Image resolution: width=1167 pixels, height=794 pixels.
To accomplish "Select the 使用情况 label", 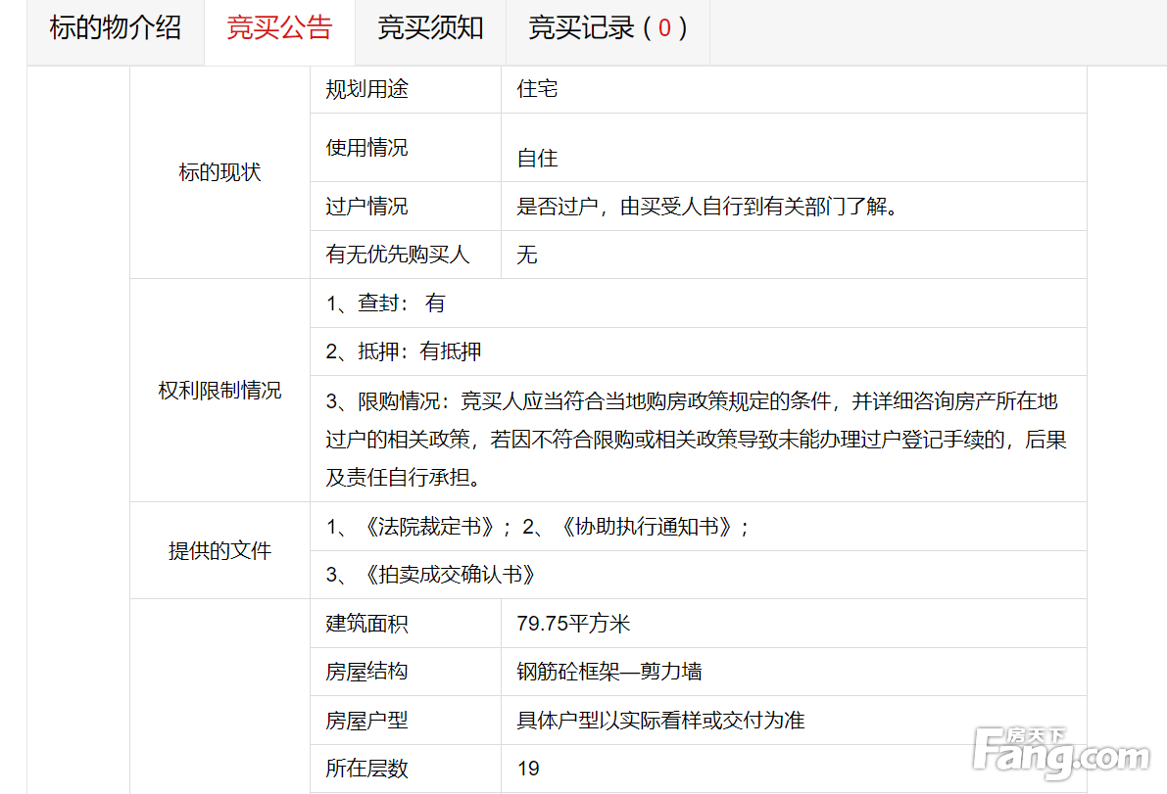I will point(366,147).
